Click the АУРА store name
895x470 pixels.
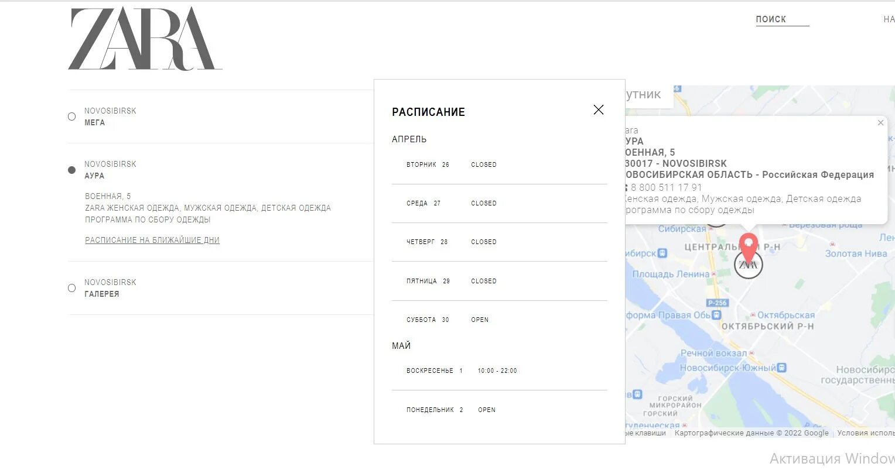[x=94, y=176]
